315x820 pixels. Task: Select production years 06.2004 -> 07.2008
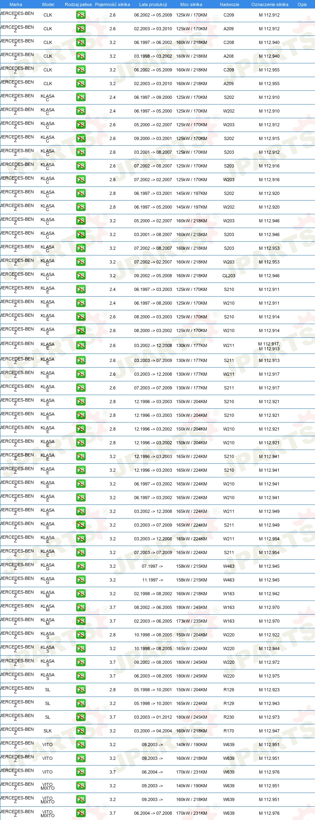pos(153,813)
